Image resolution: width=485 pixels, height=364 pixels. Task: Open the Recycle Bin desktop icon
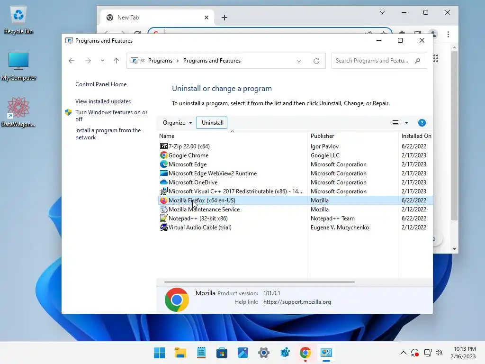[18, 20]
